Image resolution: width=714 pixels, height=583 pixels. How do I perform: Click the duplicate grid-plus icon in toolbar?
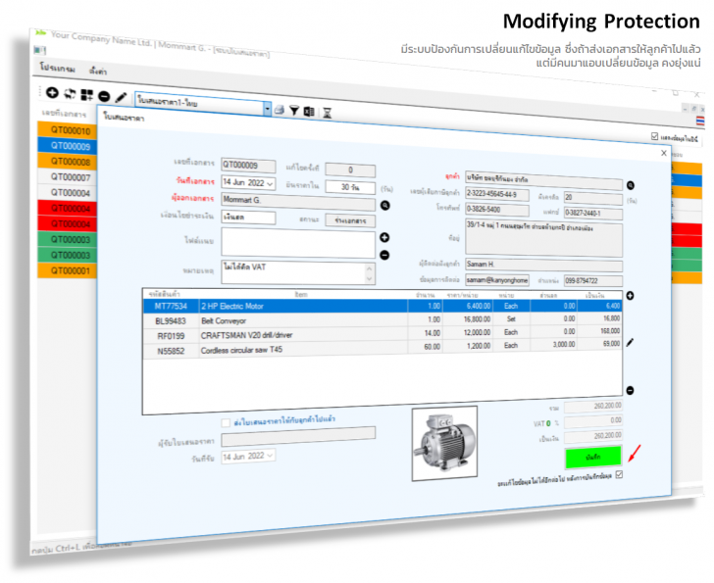coord(86,95)
